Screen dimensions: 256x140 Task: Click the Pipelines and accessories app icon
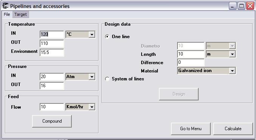(5, 6)
